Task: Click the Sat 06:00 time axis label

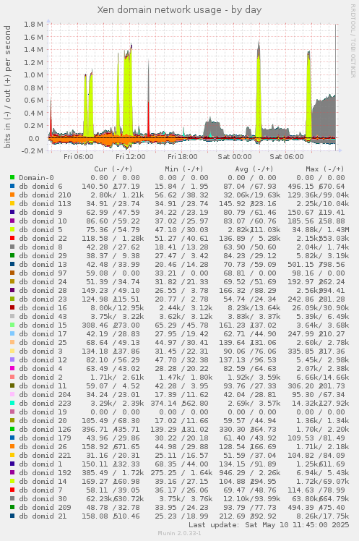Action: 287,157
